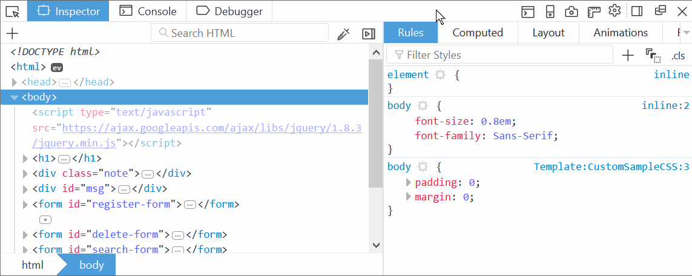692x276 pixels.
Task: Highlight element selector target icon
Action: click(x=440, y=75)
